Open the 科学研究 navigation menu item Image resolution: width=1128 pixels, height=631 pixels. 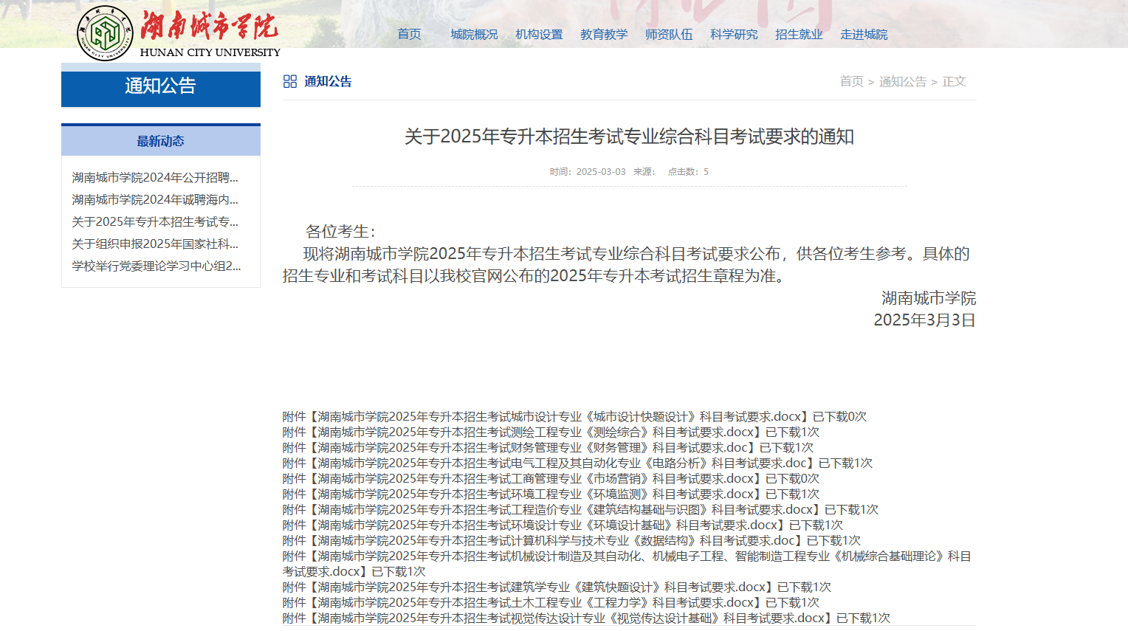pos(734,34)
